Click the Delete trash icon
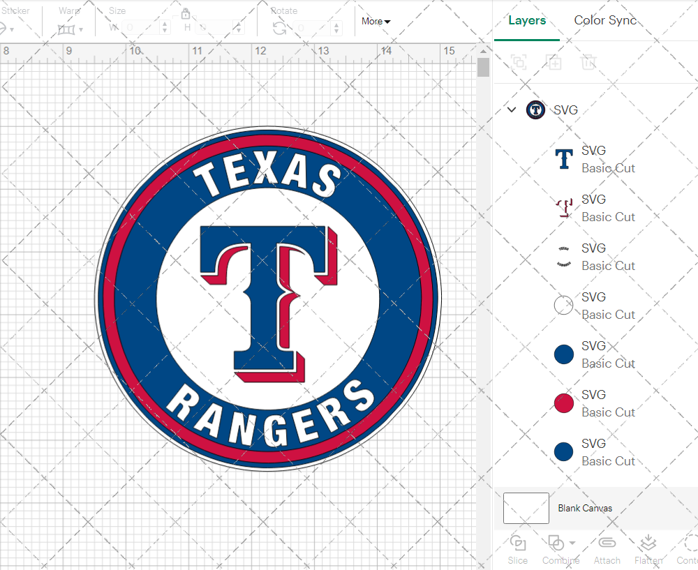Image resolution: width=698 pixels, height=570 pixels. [589, 62]
